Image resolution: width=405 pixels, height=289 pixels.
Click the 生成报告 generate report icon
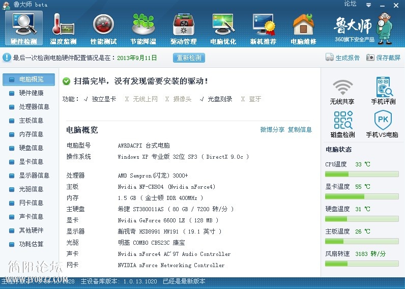pyautogui.click(x=330, y=57)
